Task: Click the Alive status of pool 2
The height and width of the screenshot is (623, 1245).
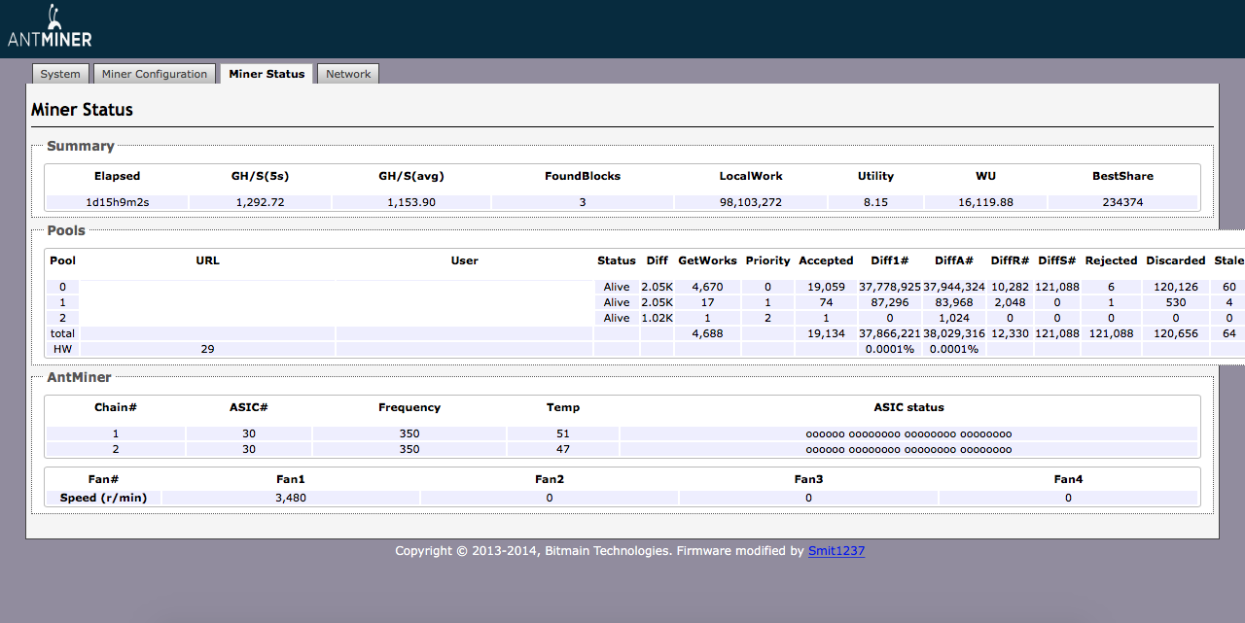Action: pos(617,318)
